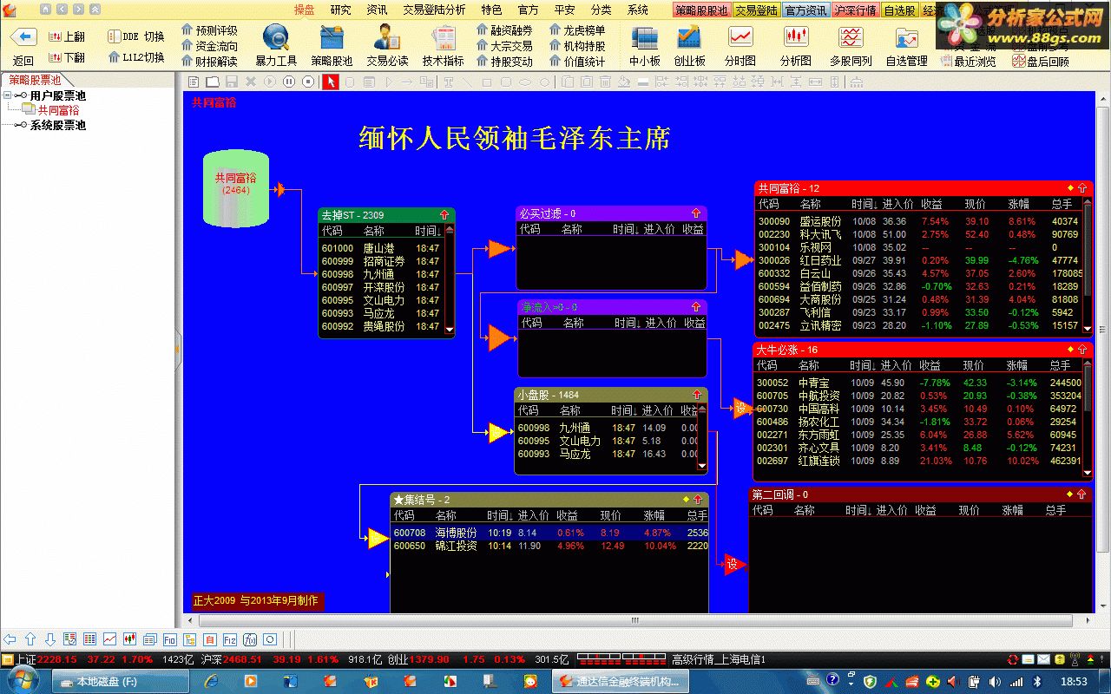1111x694 pixels.
Task: Open the 操盘 menu tab
Action: (x=304, y=10)
